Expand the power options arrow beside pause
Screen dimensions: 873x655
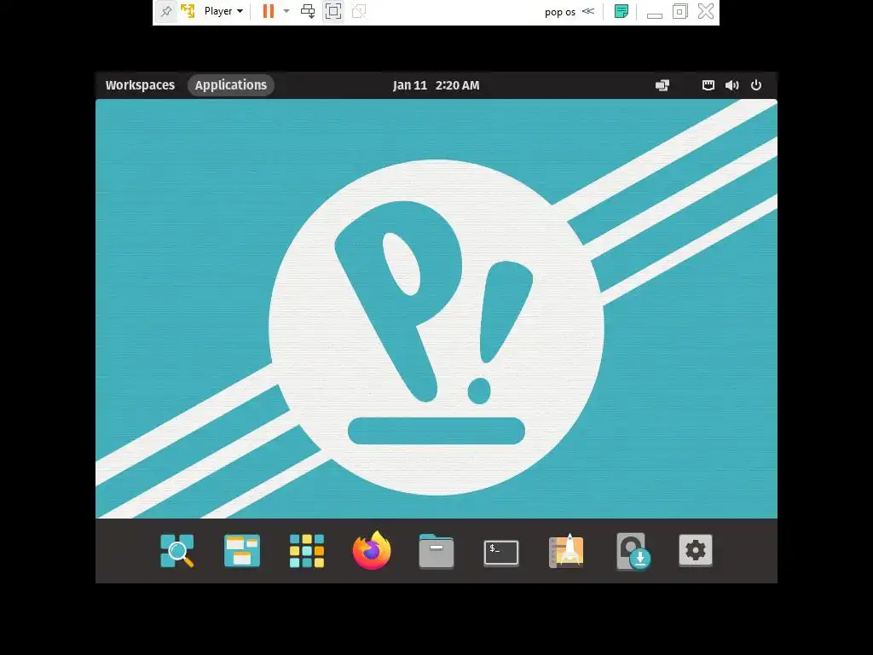pos(286,11)
